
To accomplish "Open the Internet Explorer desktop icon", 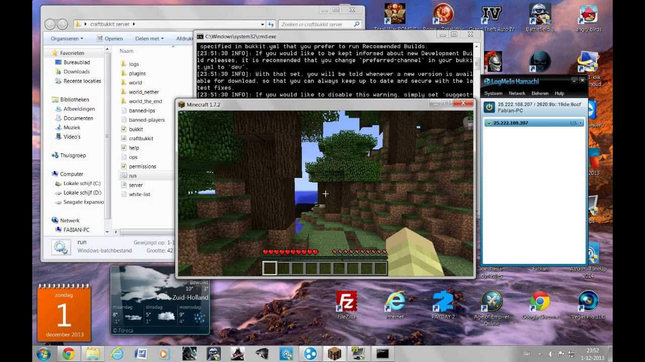I will 395,305.
